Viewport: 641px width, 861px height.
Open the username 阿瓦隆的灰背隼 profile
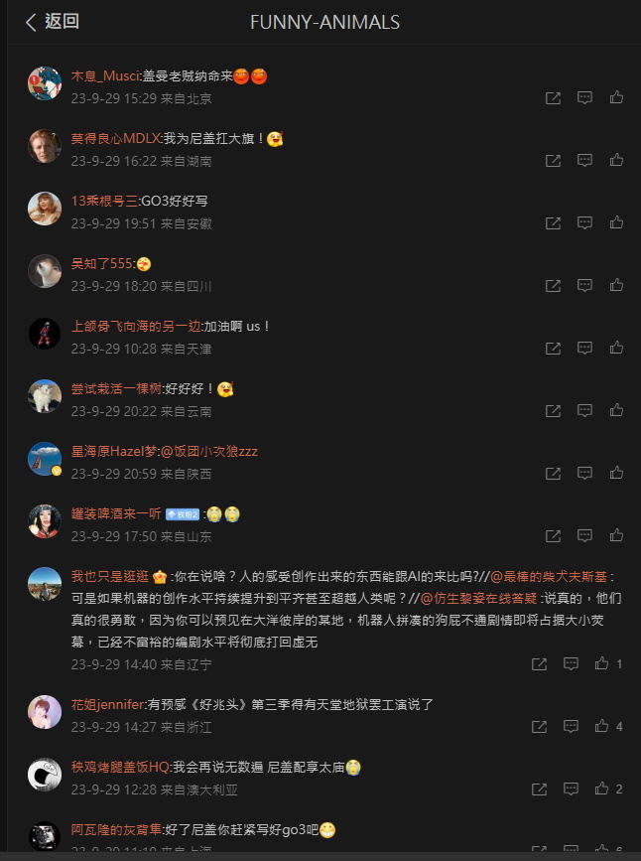click(x=116, y=829)
